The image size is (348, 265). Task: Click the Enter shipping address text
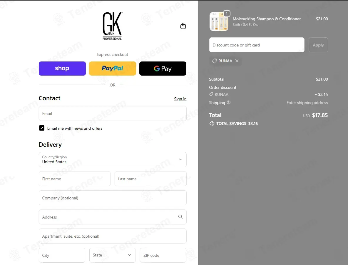[x=307, y=103]
